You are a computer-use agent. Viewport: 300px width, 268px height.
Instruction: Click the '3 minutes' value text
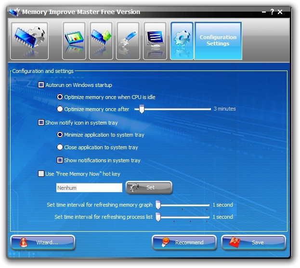pyautogui.click(x=224, y=109)
